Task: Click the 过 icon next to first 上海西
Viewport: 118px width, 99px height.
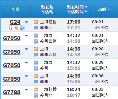Action: [36, 35]
